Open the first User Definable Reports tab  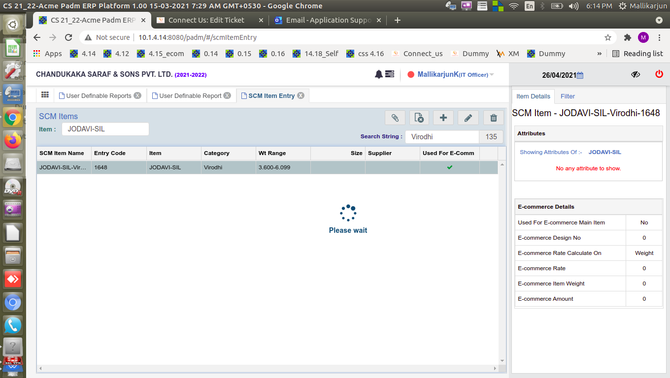point(99,95)
